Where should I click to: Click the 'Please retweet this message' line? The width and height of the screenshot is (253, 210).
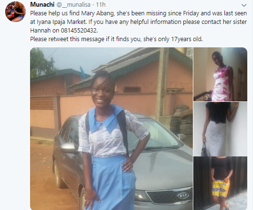67,39
